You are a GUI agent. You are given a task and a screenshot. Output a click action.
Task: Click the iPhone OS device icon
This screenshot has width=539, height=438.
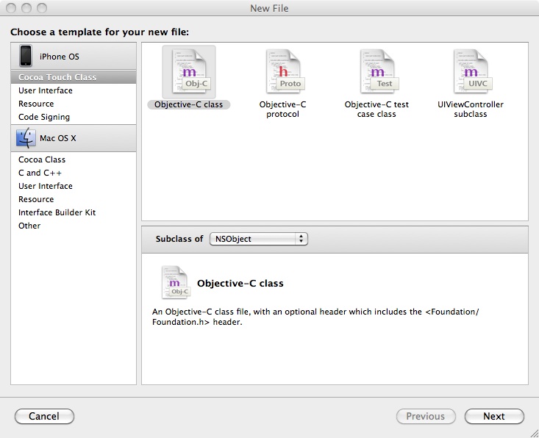26,56
